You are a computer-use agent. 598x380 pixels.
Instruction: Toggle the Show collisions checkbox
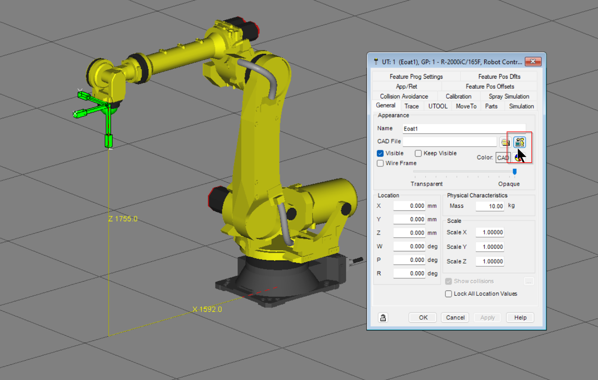pyautogui.click(x=449, y=281)
